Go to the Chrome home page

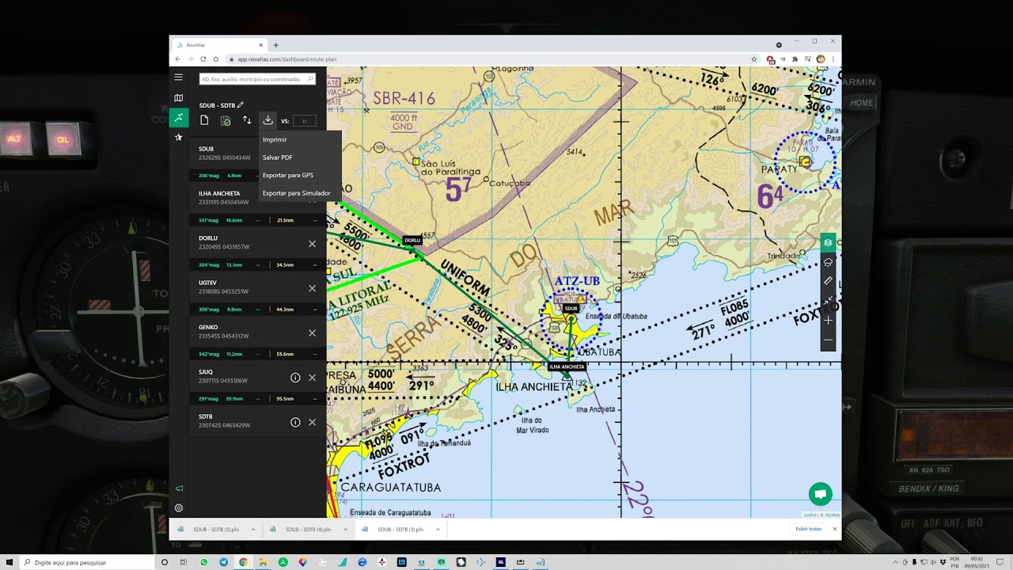pos(215,59)
